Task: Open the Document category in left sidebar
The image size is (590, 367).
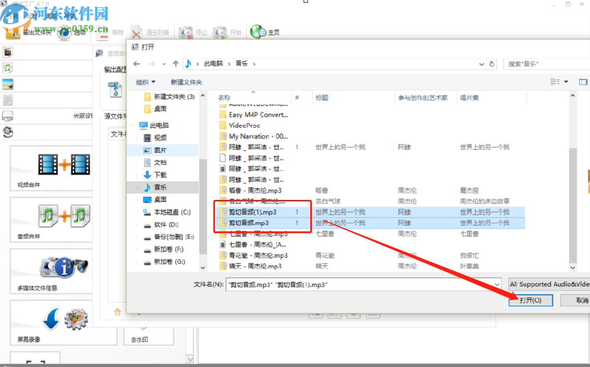Action: (8, 100)
